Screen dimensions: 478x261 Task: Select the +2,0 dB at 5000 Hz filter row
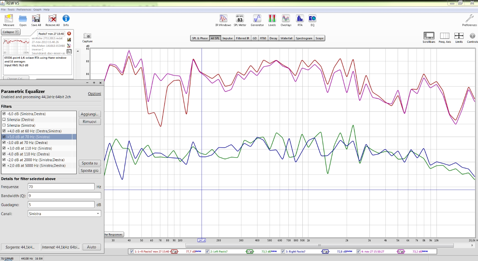(x=39, y=165)
